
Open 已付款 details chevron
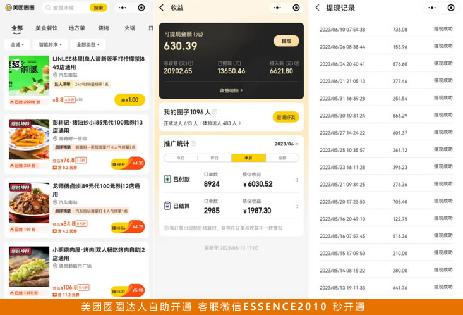297,180
